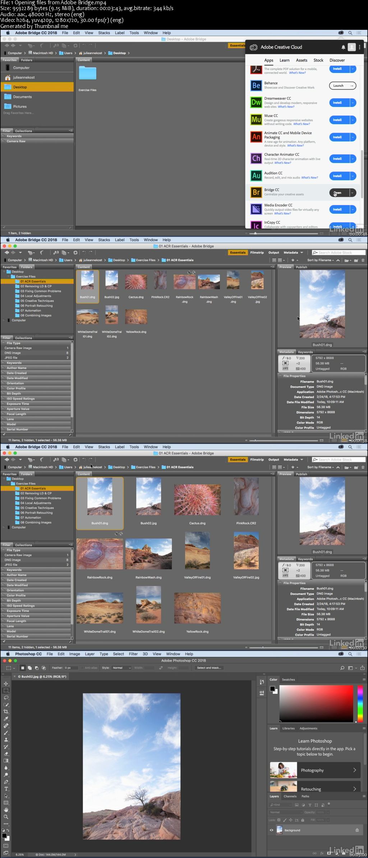Open the Stock tab in Creative Cloud
Screen dimensions: 368x858
(x=318, y=60)
